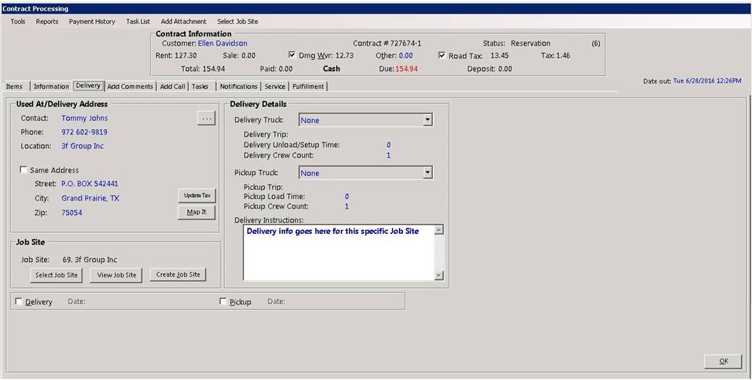Open the Add Call tab
752x380 pixels.
[173, 86]
